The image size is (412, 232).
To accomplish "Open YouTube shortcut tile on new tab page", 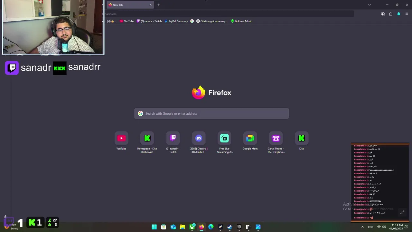I will [x=121, y=141].
